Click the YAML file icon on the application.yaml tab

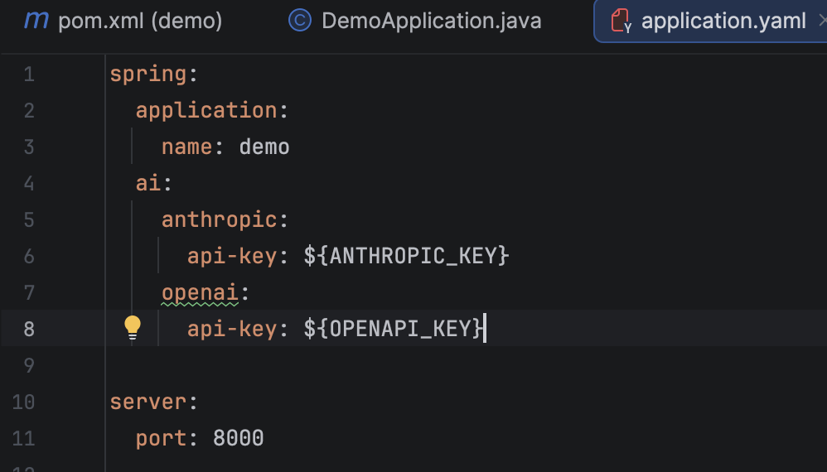[x=621, y=21]
